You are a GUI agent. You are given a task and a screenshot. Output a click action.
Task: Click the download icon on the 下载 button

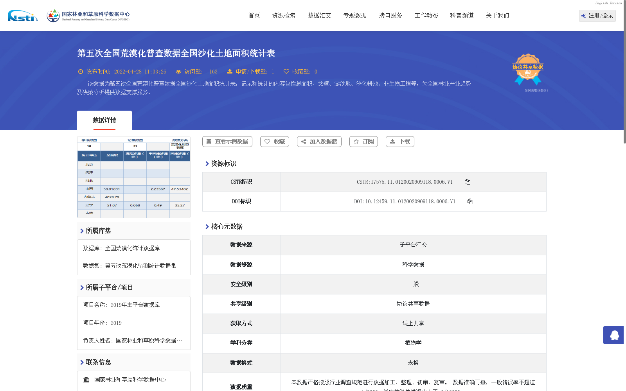click(392, 142)
